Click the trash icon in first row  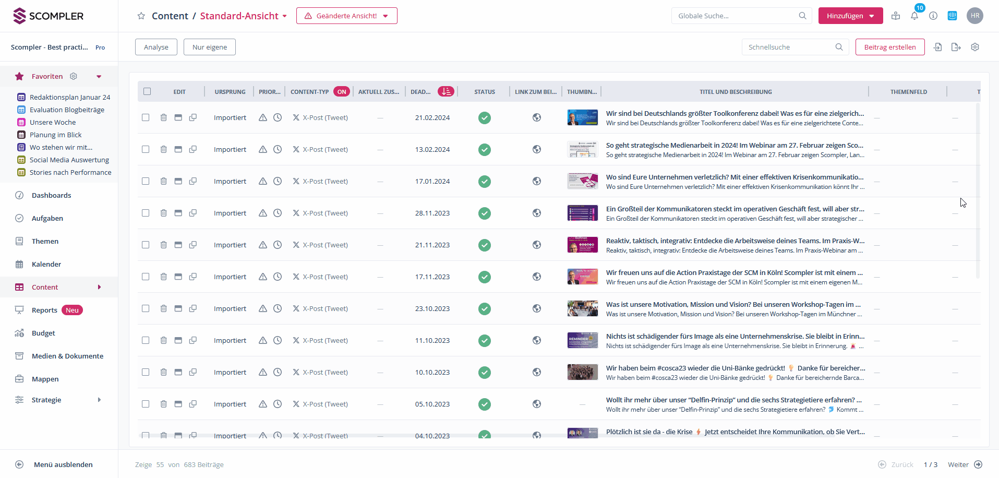pos(163,117)
